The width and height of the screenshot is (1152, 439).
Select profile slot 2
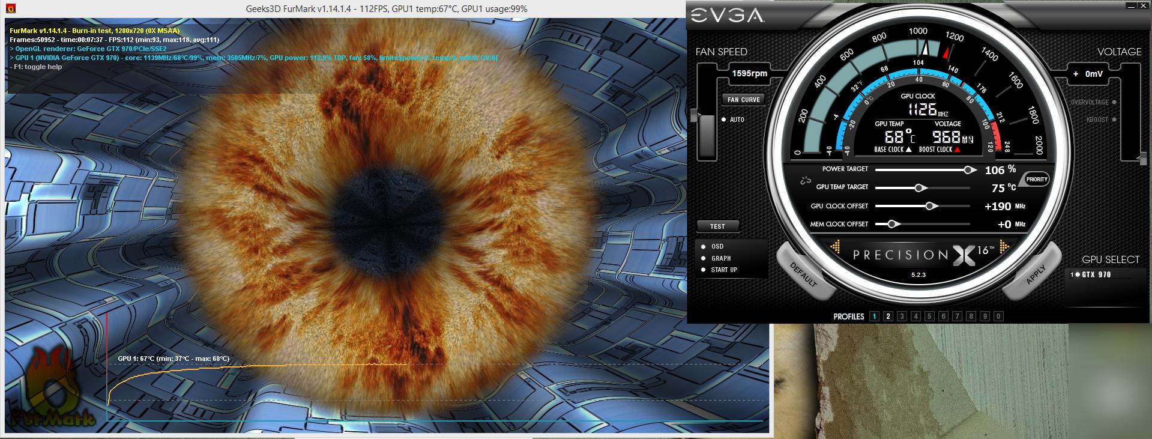click(888, 316)
